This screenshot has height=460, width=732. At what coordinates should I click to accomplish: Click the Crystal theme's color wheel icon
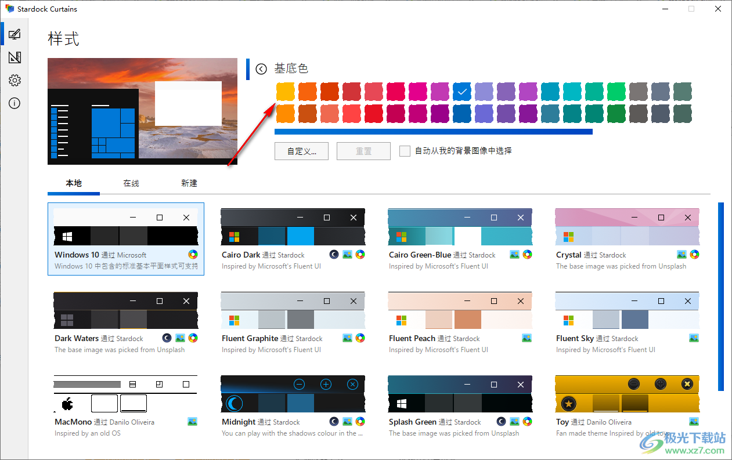694,254
